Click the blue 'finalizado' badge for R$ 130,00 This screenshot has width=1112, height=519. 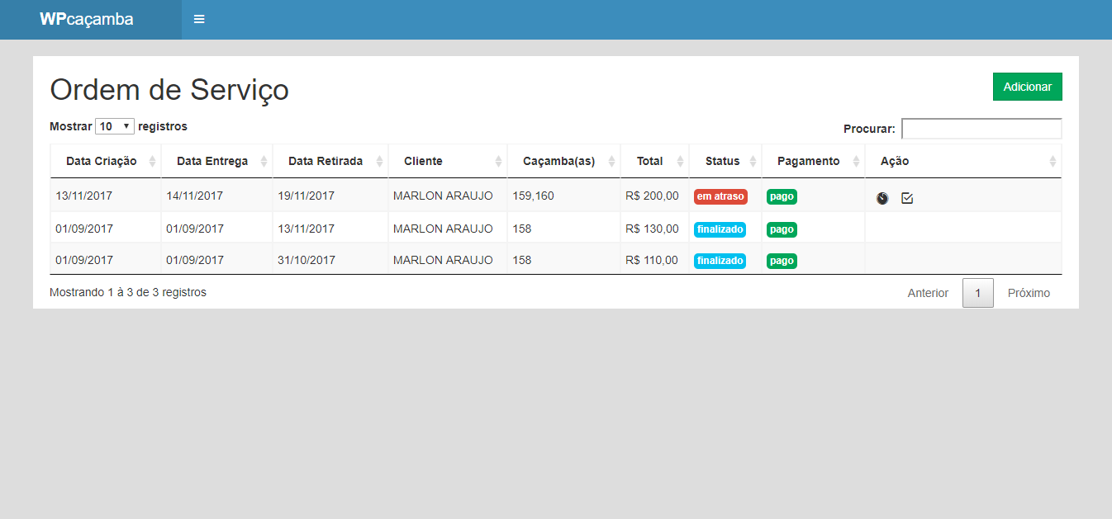point(720,229)
